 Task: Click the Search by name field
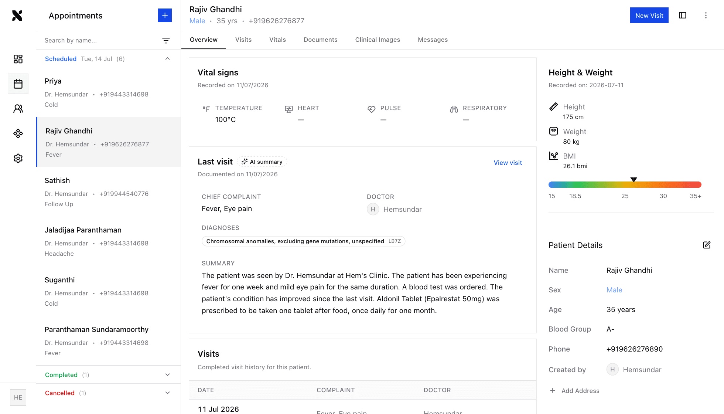click(100, 40)
